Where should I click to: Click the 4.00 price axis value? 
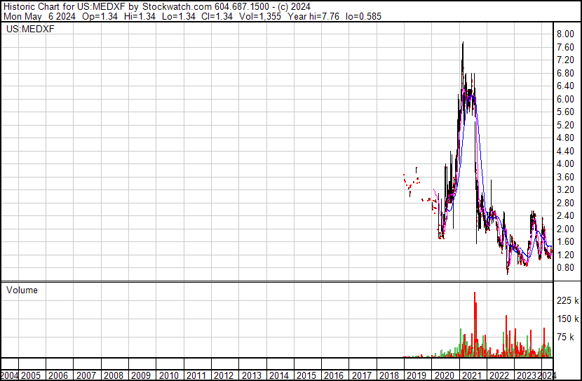coord(566,164)
